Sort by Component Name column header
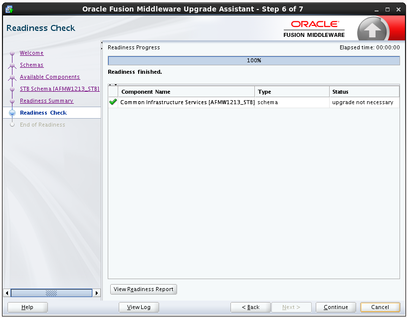Viewport: 407px width, 318px height. [x=187, y=92]
